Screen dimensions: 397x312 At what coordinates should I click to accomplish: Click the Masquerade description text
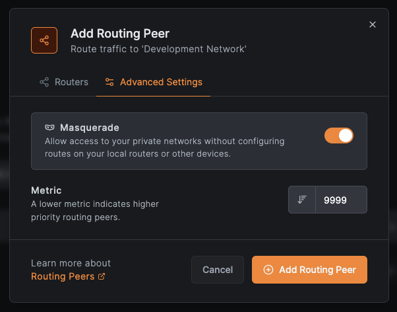[x=164, y=147]
